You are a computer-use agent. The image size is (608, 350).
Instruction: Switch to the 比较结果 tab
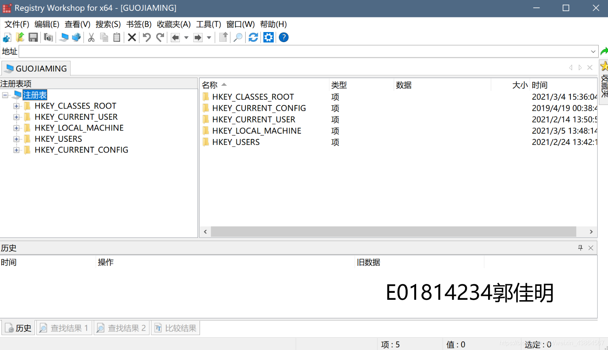175,328
